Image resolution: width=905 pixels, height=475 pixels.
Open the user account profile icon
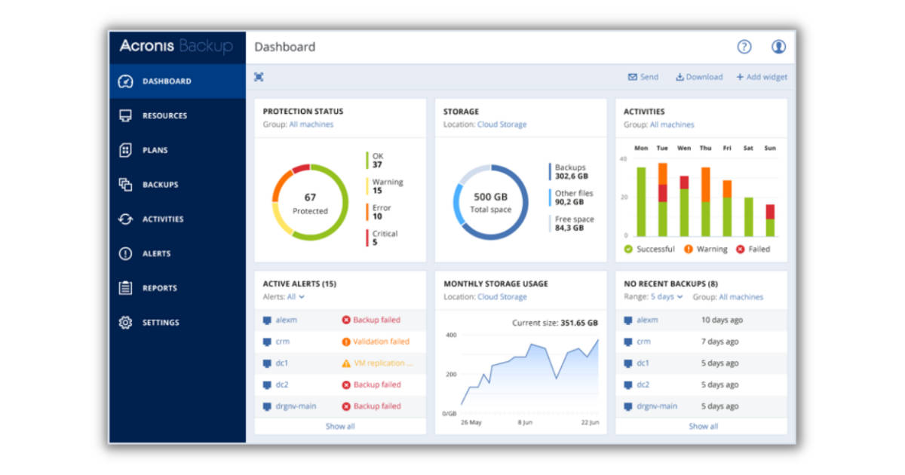778,47
